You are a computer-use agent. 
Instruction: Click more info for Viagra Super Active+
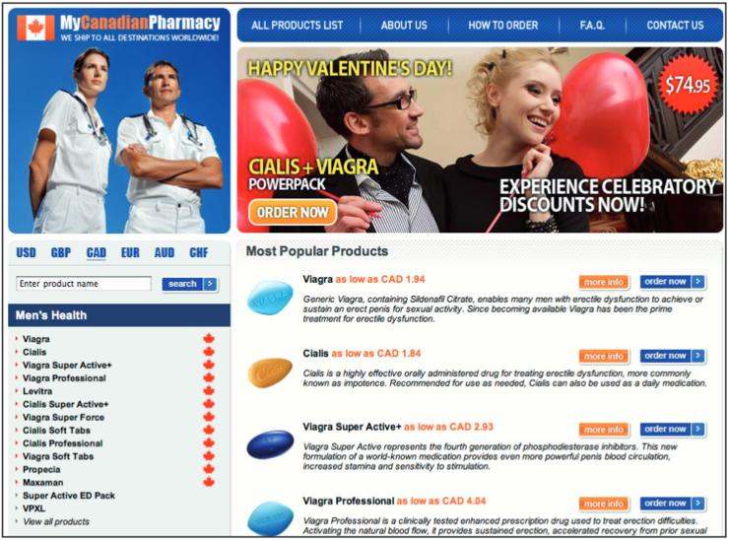click(604, 430)
